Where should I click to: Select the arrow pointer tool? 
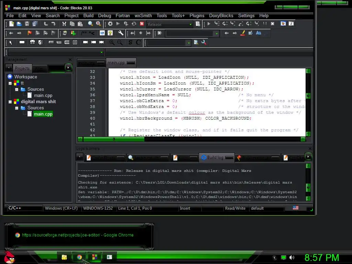[11, 42]
